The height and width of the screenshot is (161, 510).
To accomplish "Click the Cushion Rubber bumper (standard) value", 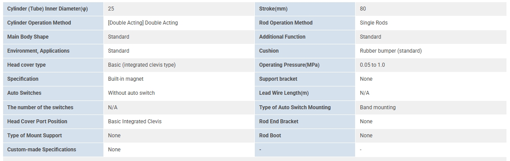I will pos(391,51).
